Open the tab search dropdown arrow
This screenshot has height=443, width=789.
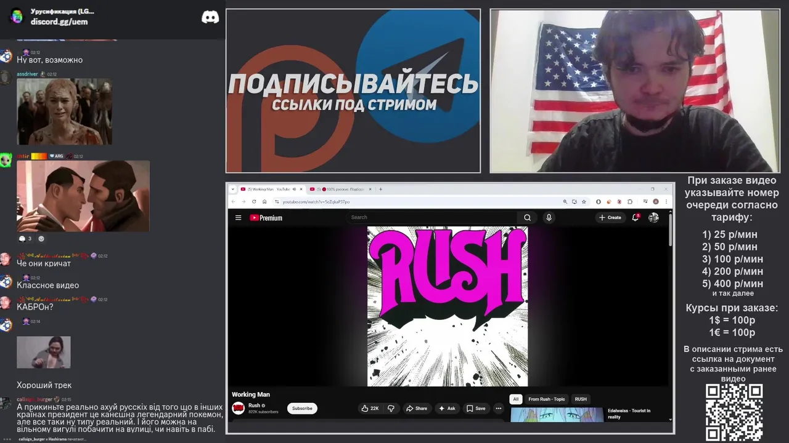[234, 189]
